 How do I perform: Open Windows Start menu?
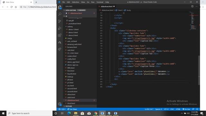[x=3, y=113]
